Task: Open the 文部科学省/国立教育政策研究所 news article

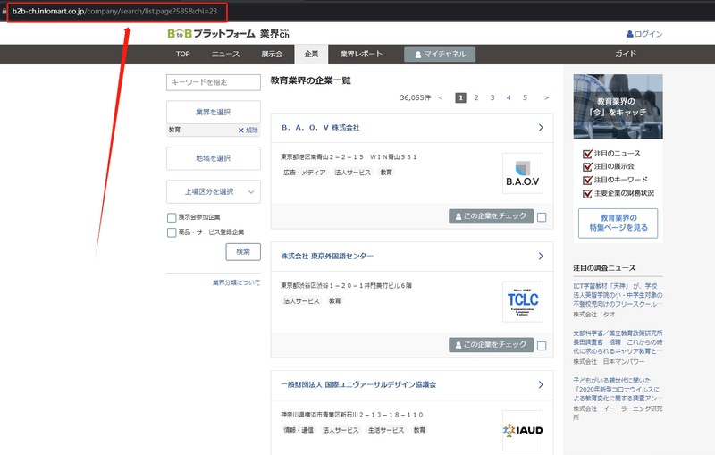Action: (x=618, y=342)
